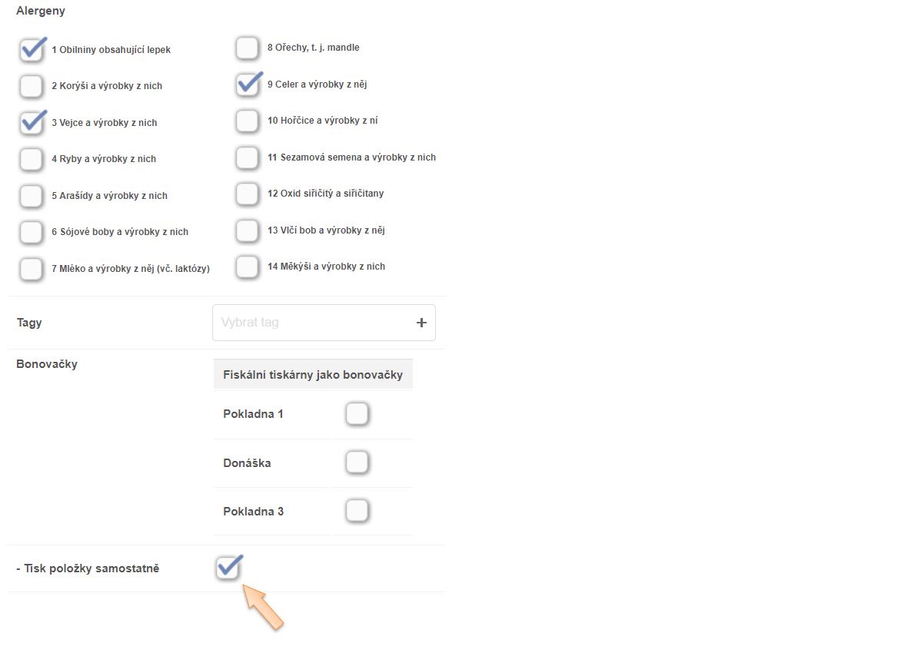
Task: Check allergen 2 Korýši a výrobky z nich
Action: click(x=32, y=86)
